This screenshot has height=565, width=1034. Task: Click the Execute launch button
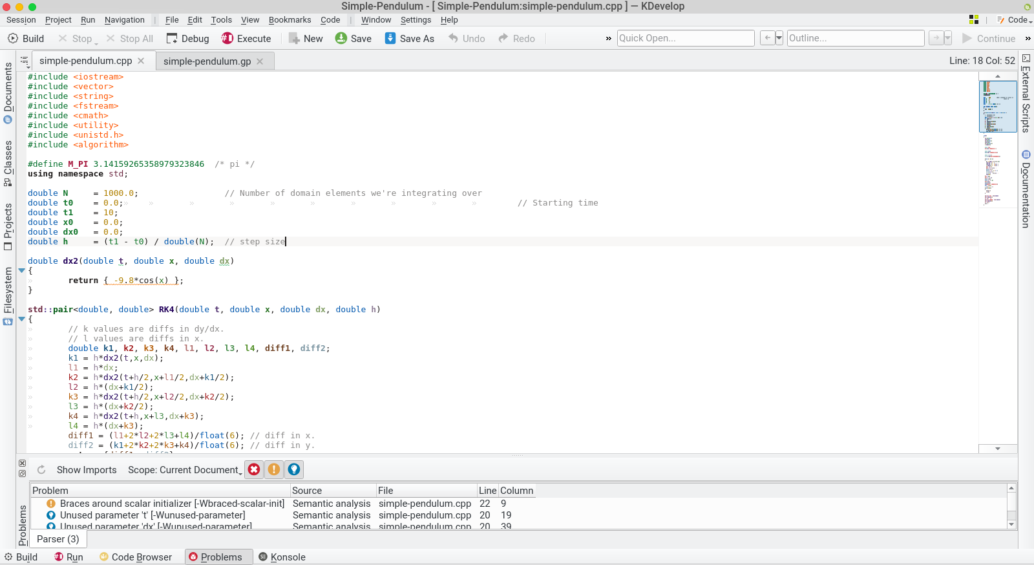(246, 39)
